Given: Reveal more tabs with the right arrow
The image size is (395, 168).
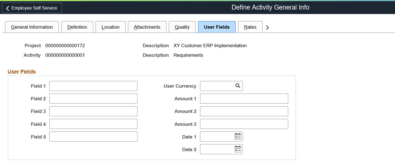Looking at the screenshot, I should (x=267, y=27).
